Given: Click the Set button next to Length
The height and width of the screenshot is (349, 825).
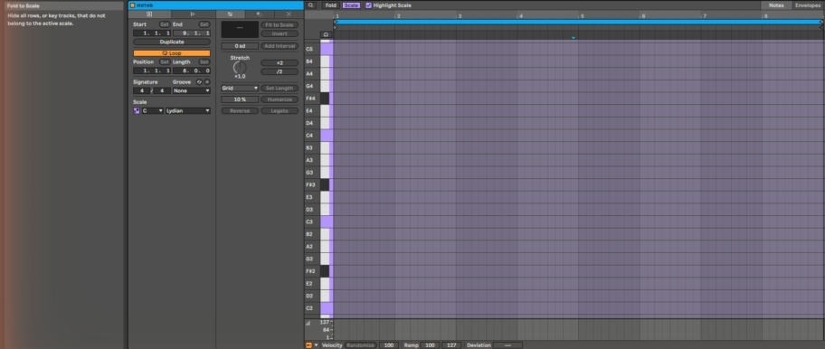Looking at the screenshot, I should 204,62.
